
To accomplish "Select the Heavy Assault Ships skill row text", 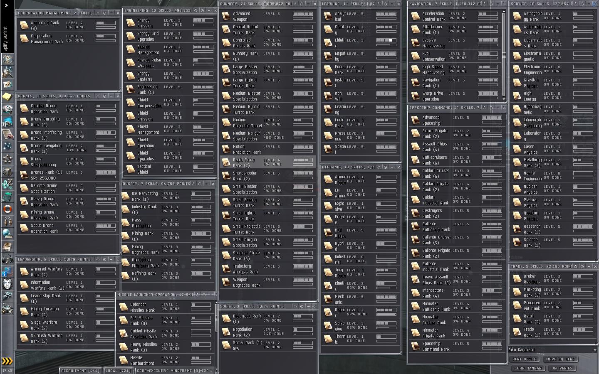I will (x=436, y=280).
